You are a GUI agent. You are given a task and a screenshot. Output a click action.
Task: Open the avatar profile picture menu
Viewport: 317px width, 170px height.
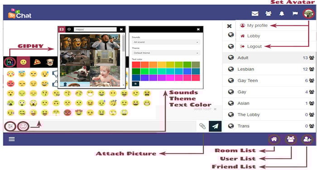click(308, 14)
